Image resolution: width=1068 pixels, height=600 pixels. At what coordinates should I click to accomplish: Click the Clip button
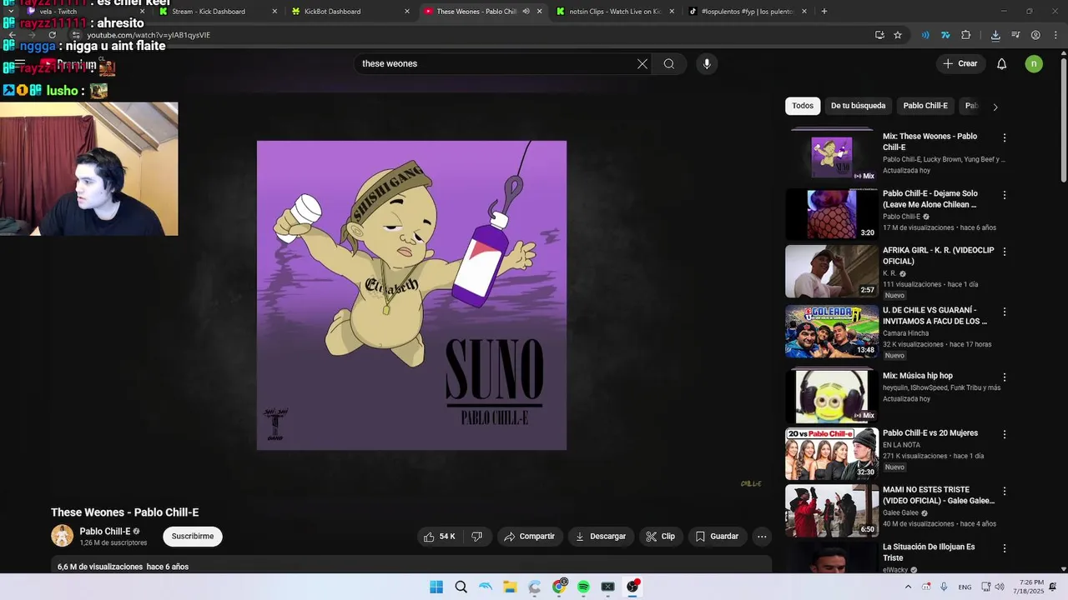pos(661,537)
